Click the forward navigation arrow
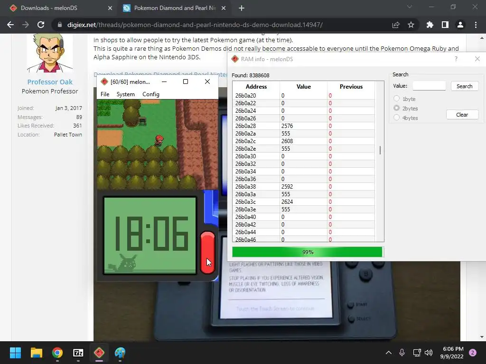 coord(26,25)
